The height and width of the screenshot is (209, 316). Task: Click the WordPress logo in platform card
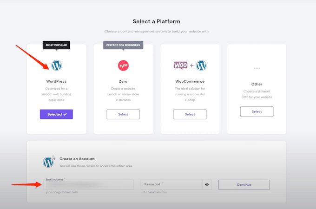point(57,65)
